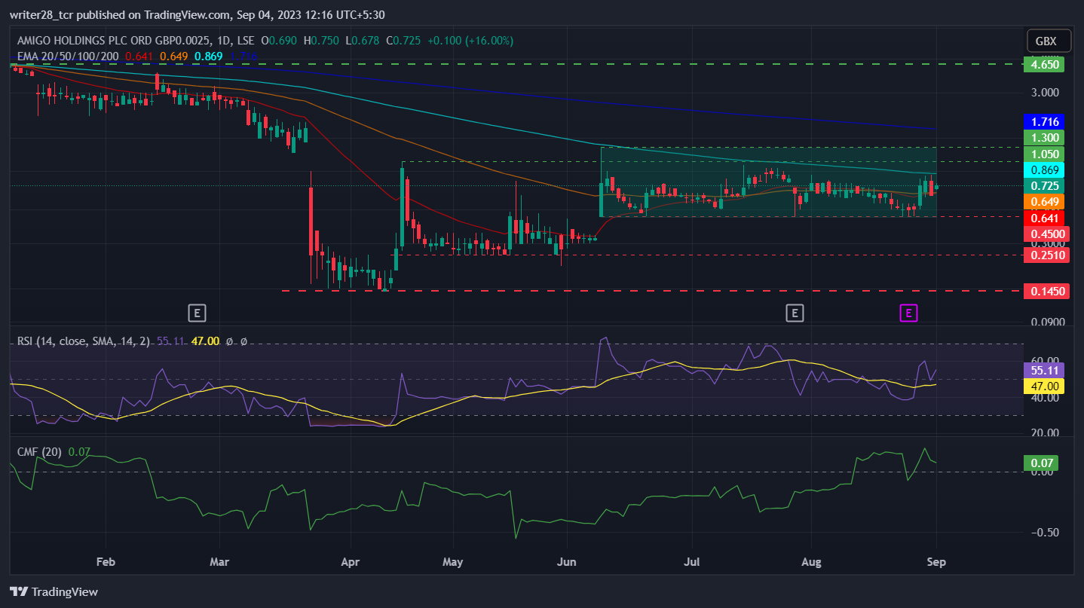Click the red 0.4500 price-axis label
1084x608 pixels.
pos(1046,234)
